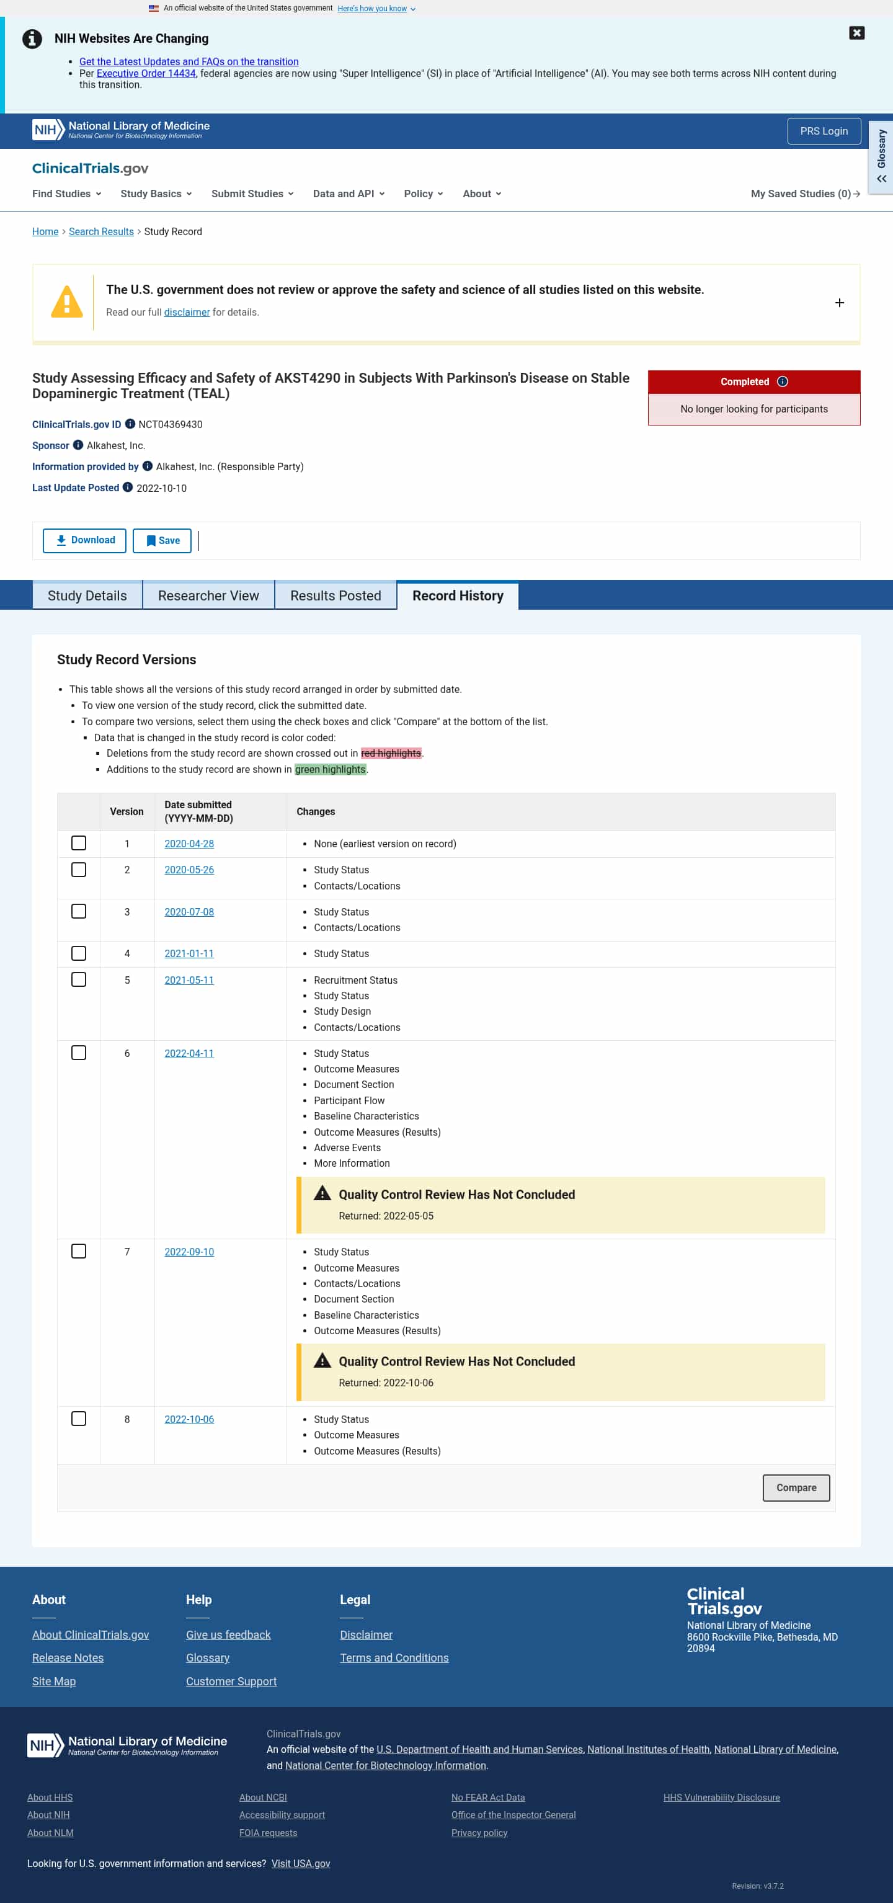Open the Study Basics dropdown menu

[156, 194]
